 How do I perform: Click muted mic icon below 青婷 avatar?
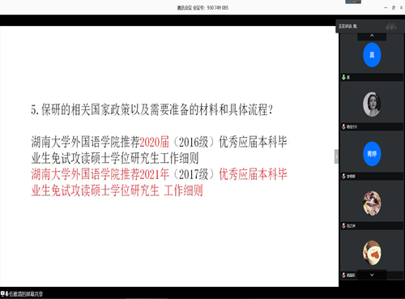click(343, 176)
